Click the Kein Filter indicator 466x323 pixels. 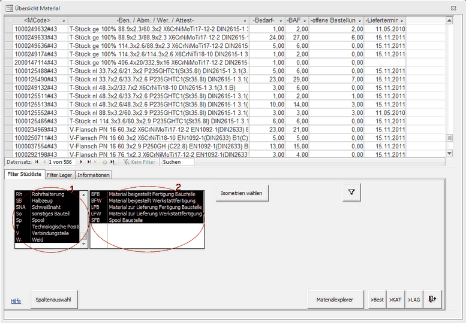[140, 162]
